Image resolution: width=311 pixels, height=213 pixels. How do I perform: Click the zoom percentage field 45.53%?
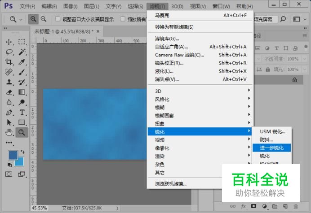pyautogui.click(x=39, y=208)
